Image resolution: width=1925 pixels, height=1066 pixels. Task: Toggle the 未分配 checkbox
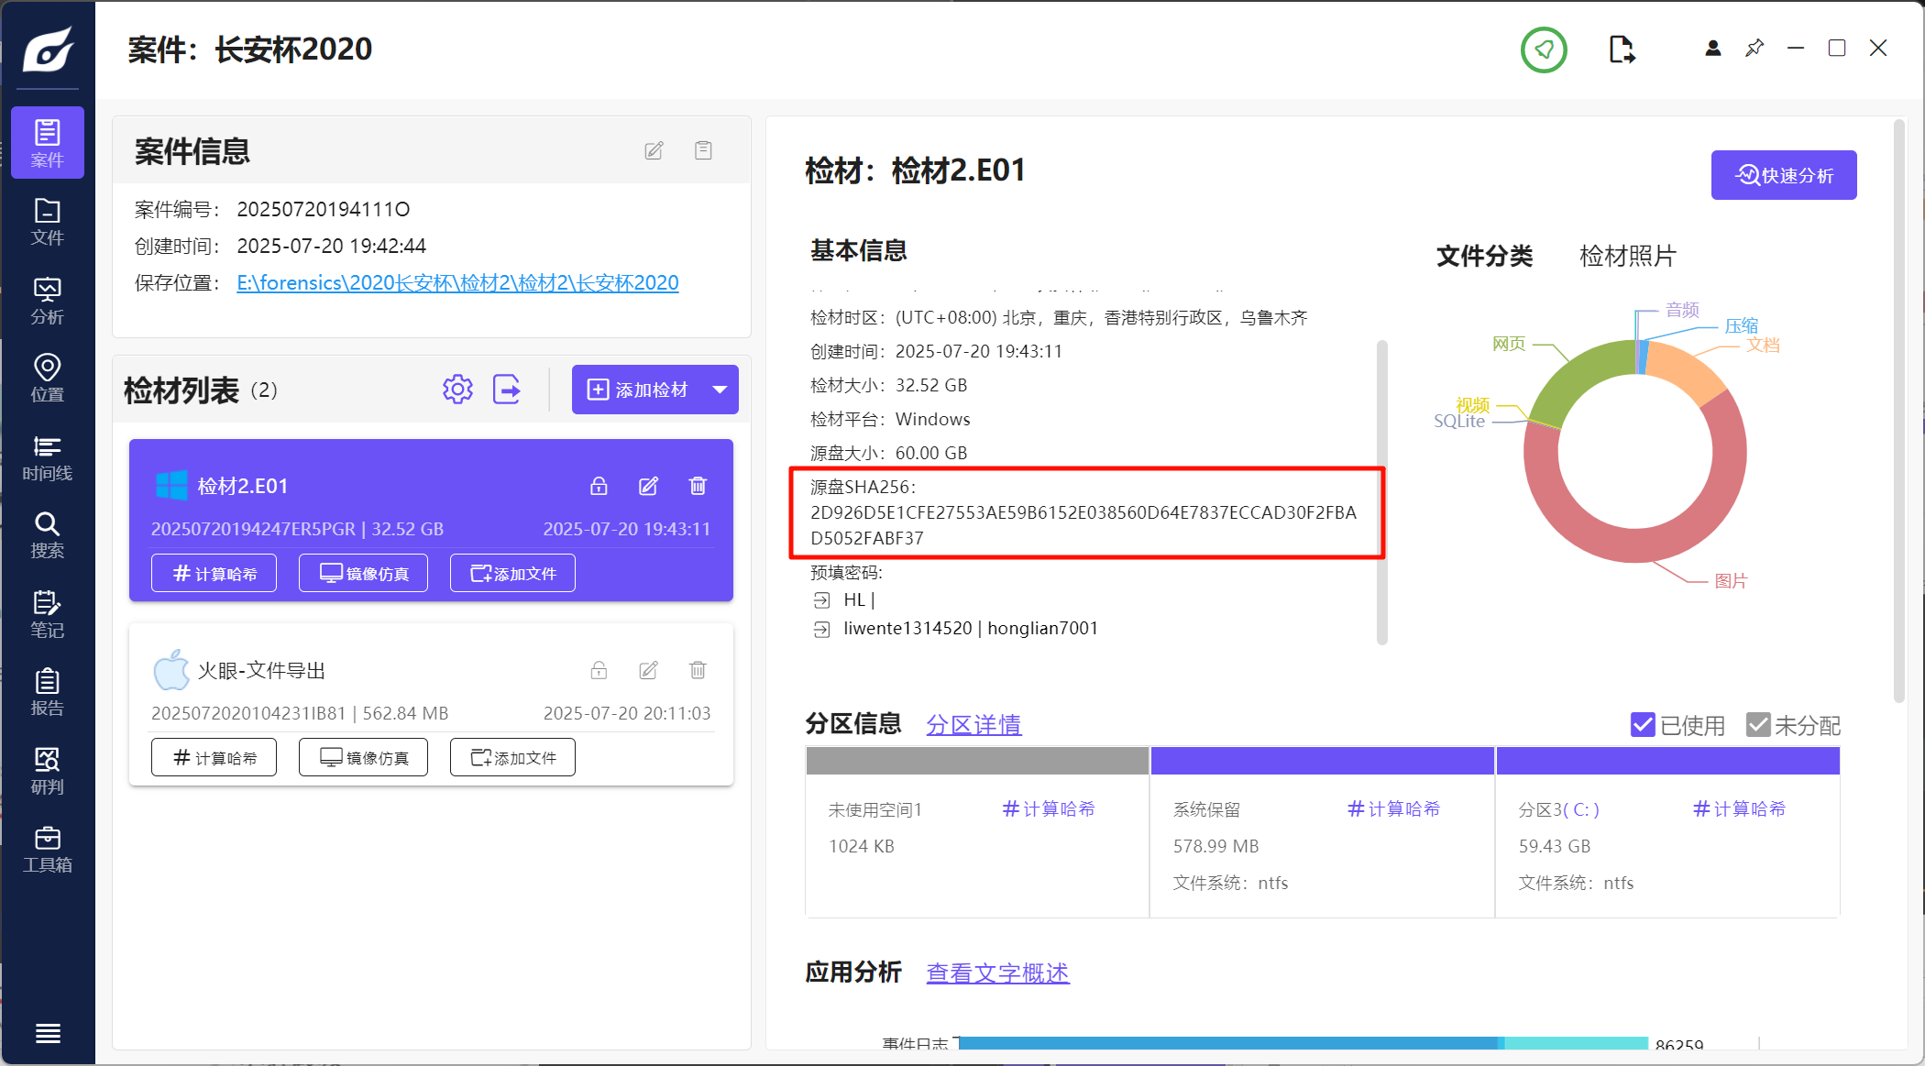pyautogui.click(x=1757, y=725)
